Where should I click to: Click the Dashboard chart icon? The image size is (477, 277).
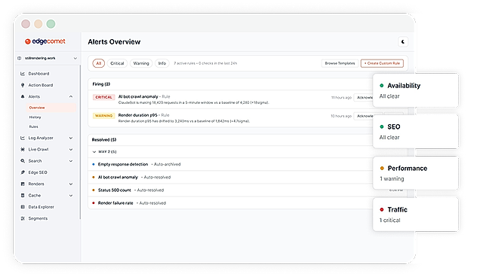click(x=23, y=74)
